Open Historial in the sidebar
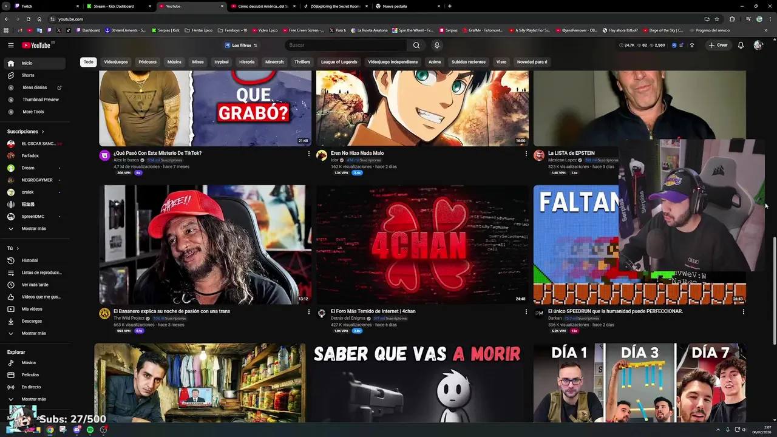 pos(35,260)
